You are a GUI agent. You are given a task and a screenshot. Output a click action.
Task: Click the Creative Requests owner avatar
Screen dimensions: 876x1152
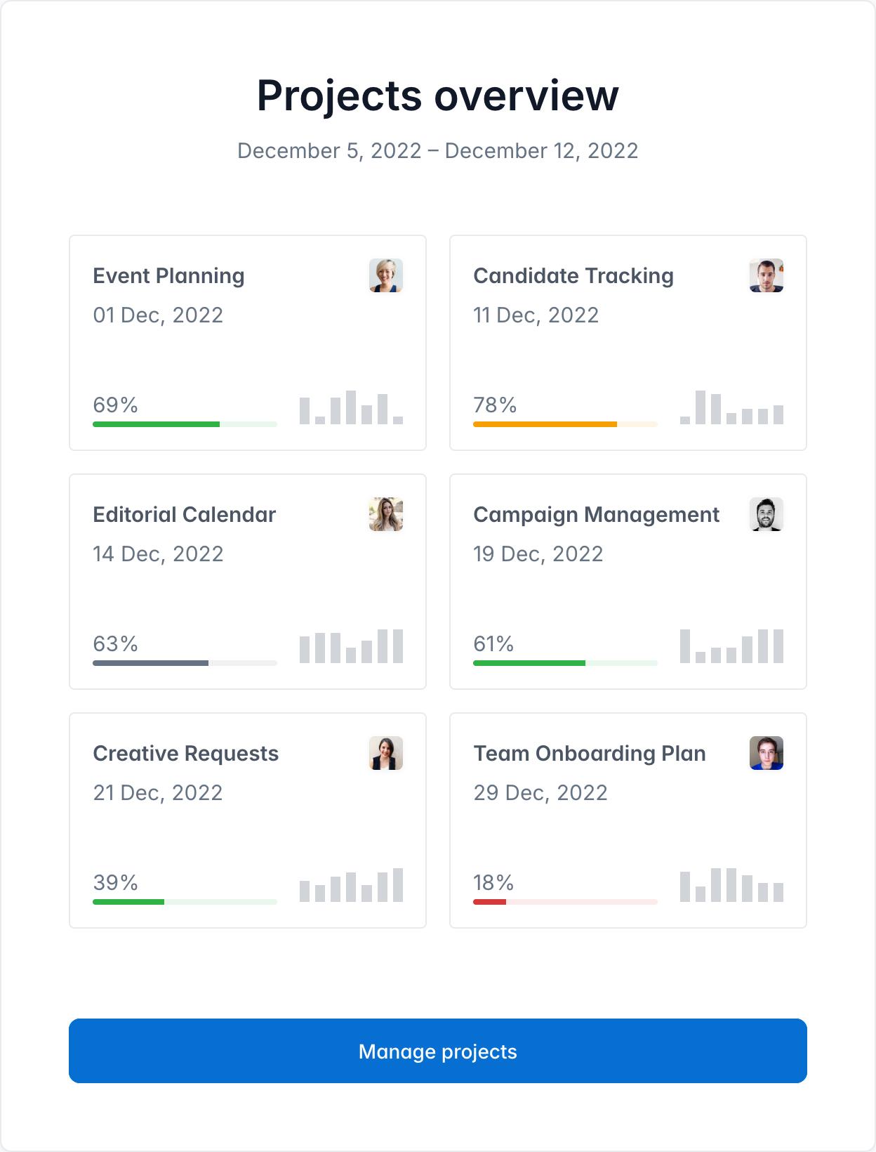click(385, 753)
